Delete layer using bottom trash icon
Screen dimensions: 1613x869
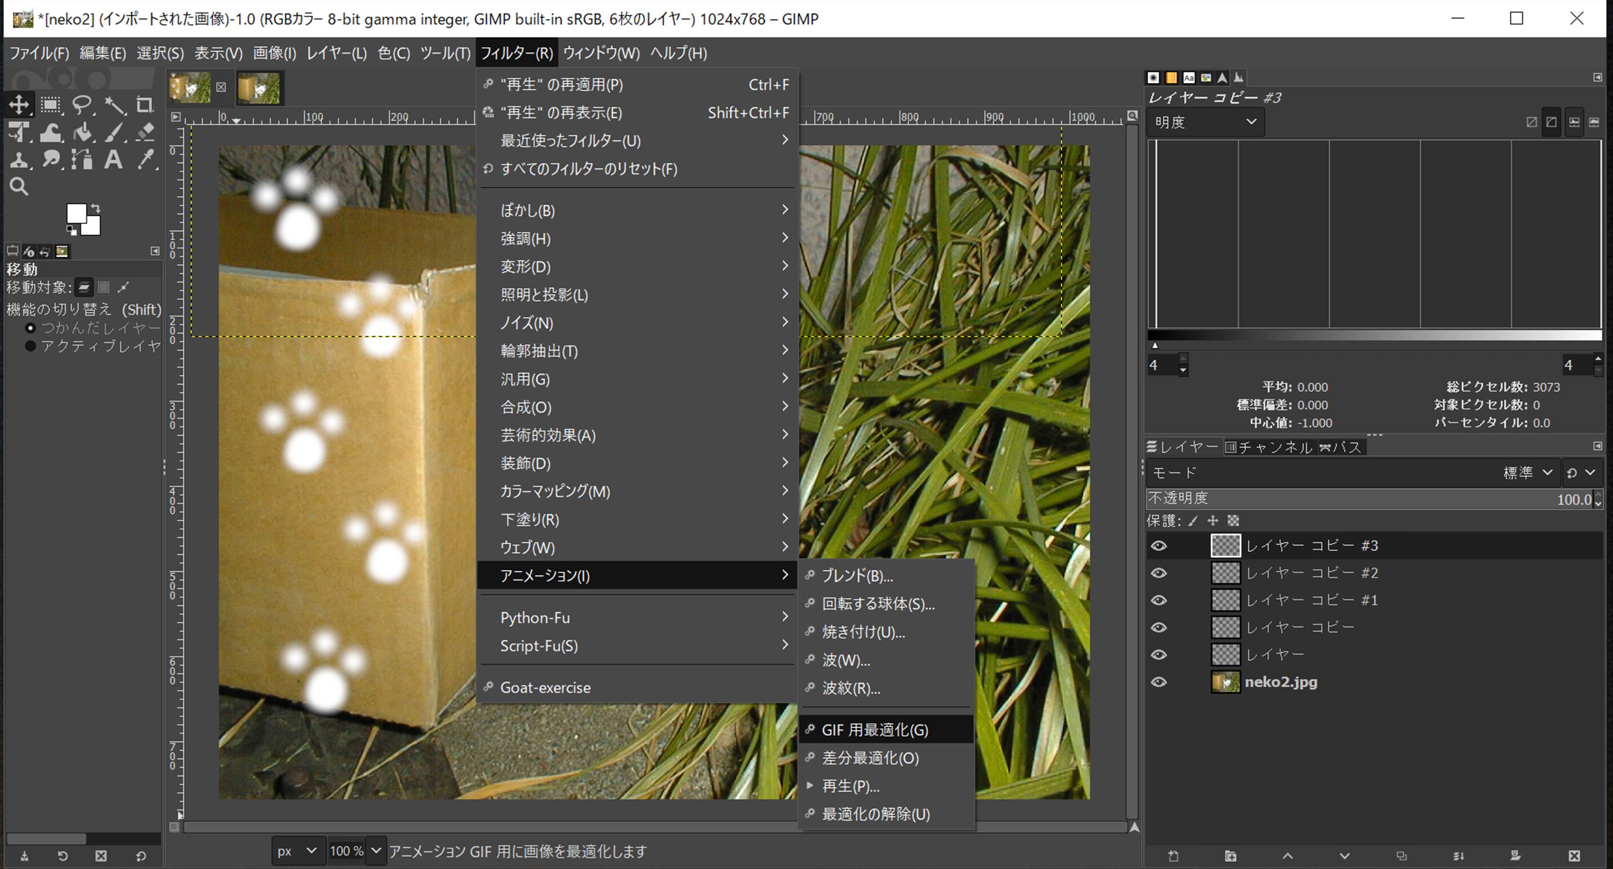coord(1574,856)
